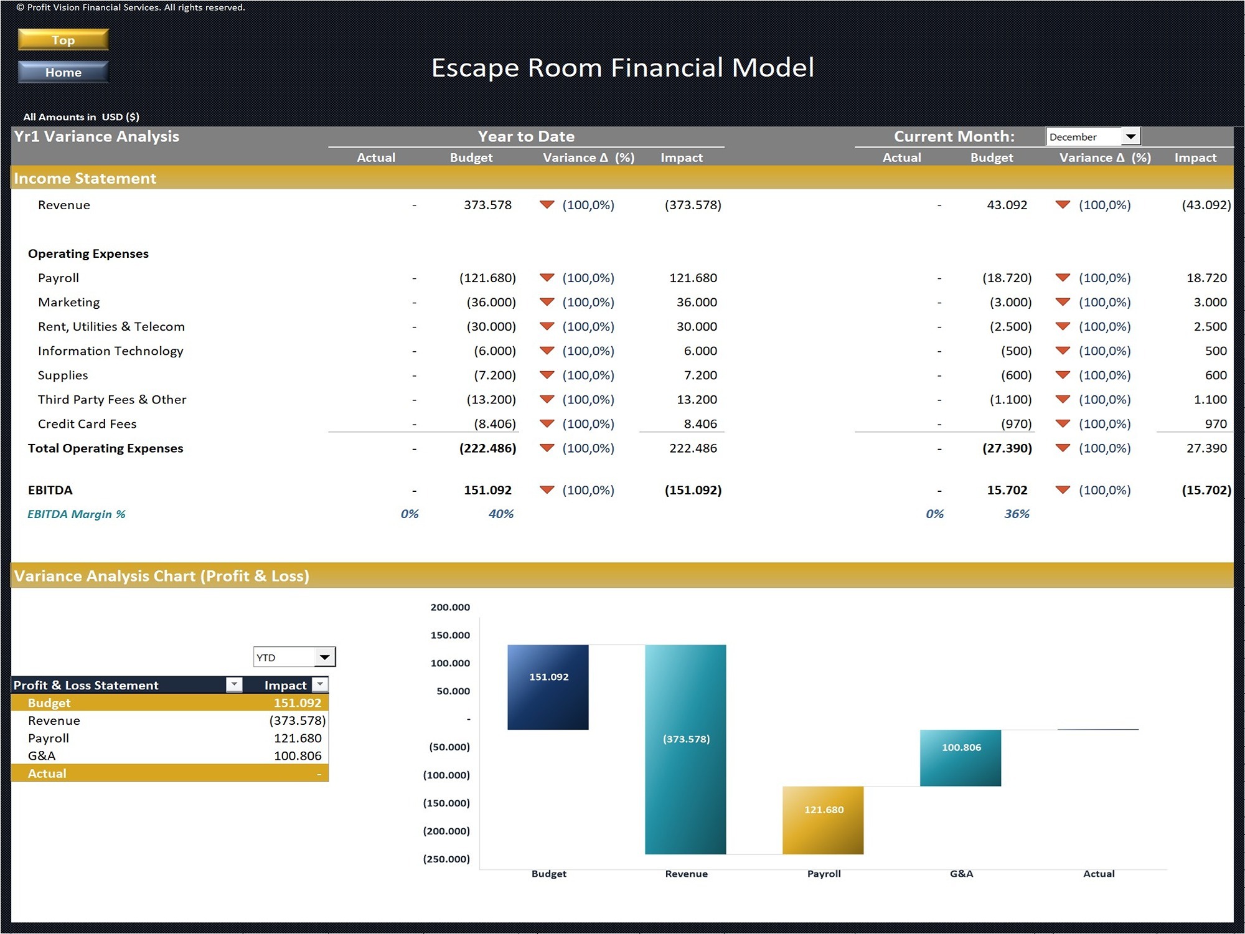This screenshot has width=1245, height=934.
Task: Click the G&A bar showing 100.806
Action: click(x=961, y=757)
